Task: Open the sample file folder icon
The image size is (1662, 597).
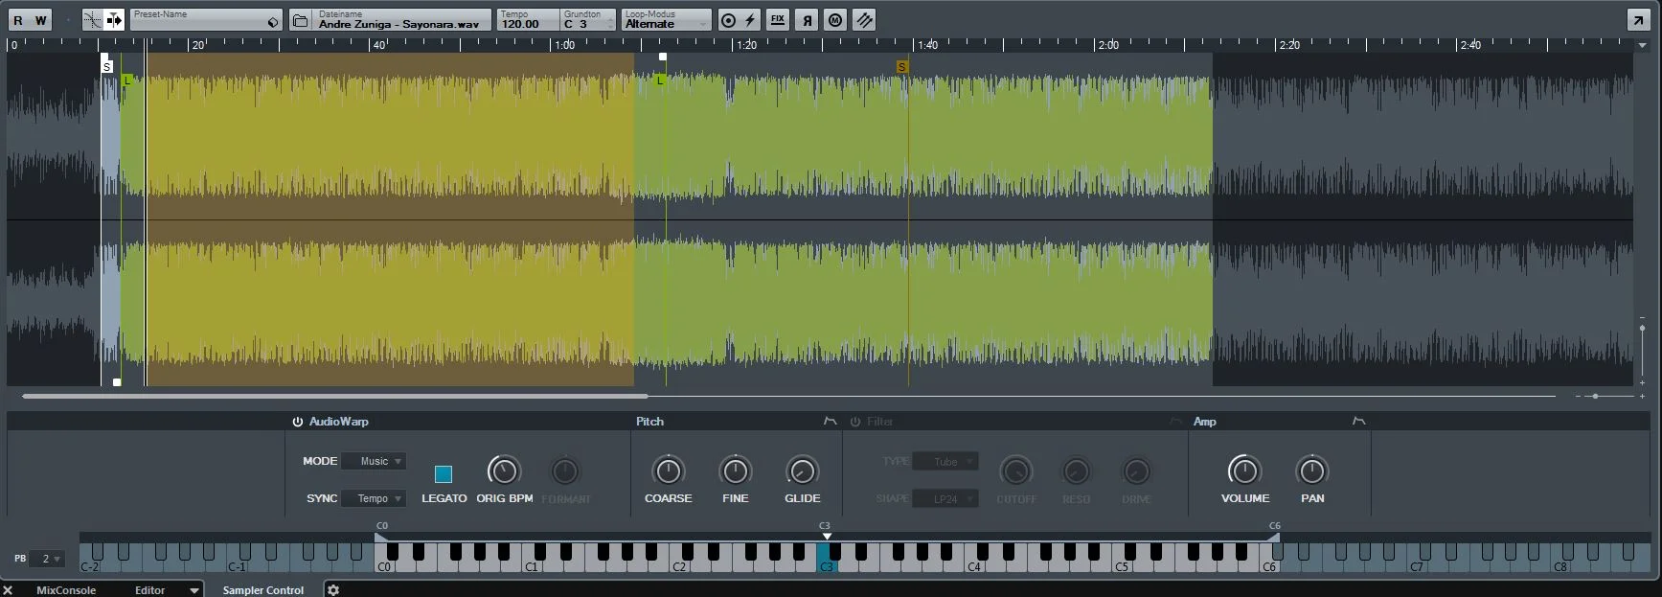Action: point(300,20)
